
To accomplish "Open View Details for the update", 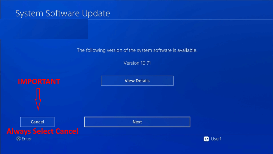I will point(137,81).
